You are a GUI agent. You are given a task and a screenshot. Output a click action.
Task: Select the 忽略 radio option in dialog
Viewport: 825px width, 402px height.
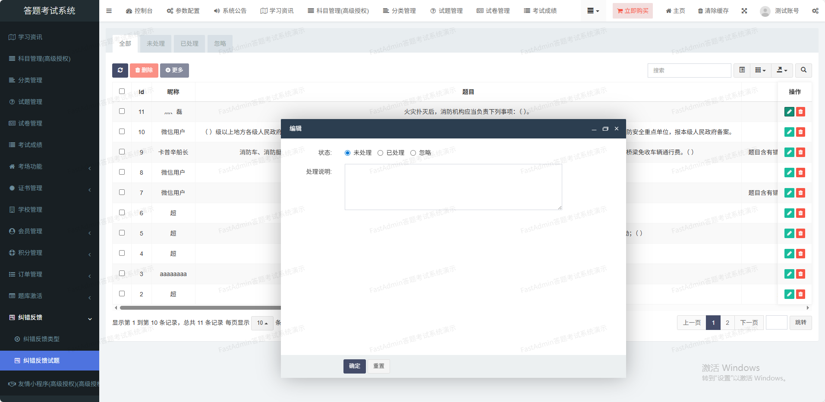pyautogui.click(x=413, y=153)
